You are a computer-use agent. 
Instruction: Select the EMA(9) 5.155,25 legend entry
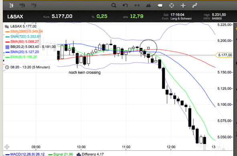pos(24,57)
